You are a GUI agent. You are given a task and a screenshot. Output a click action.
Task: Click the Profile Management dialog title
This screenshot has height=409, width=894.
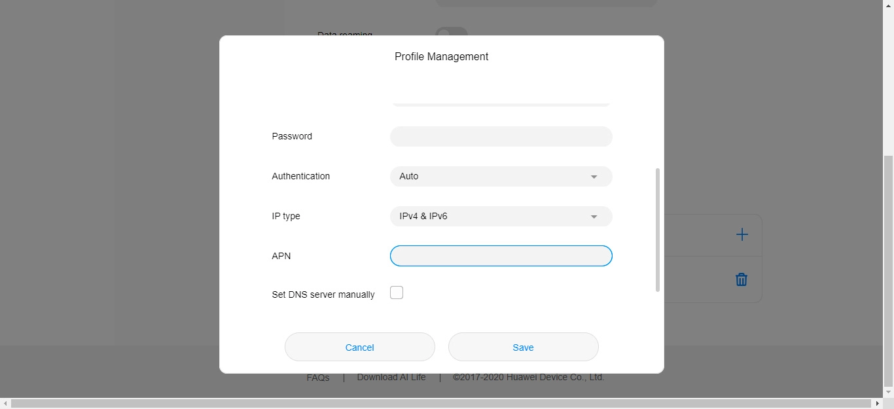pyautogui.click(x=441, y=57)
